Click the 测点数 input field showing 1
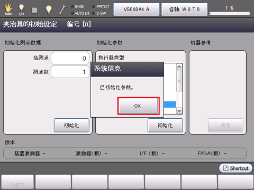254x190 pixels. point(70,72)
